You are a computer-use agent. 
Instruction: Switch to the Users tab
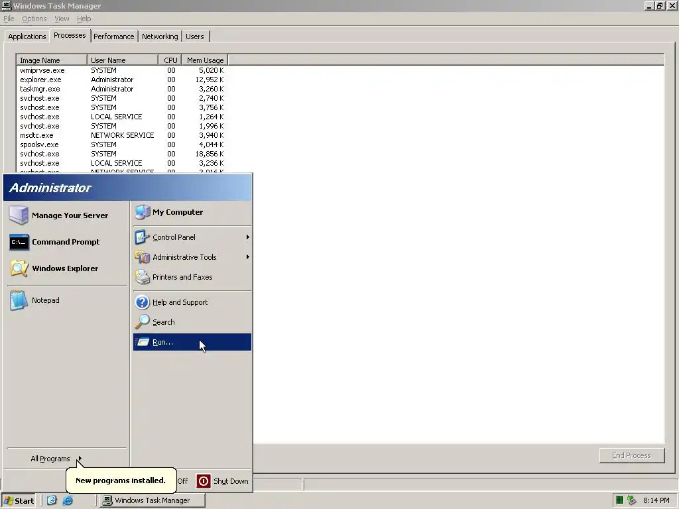click(x=195, y=36)
